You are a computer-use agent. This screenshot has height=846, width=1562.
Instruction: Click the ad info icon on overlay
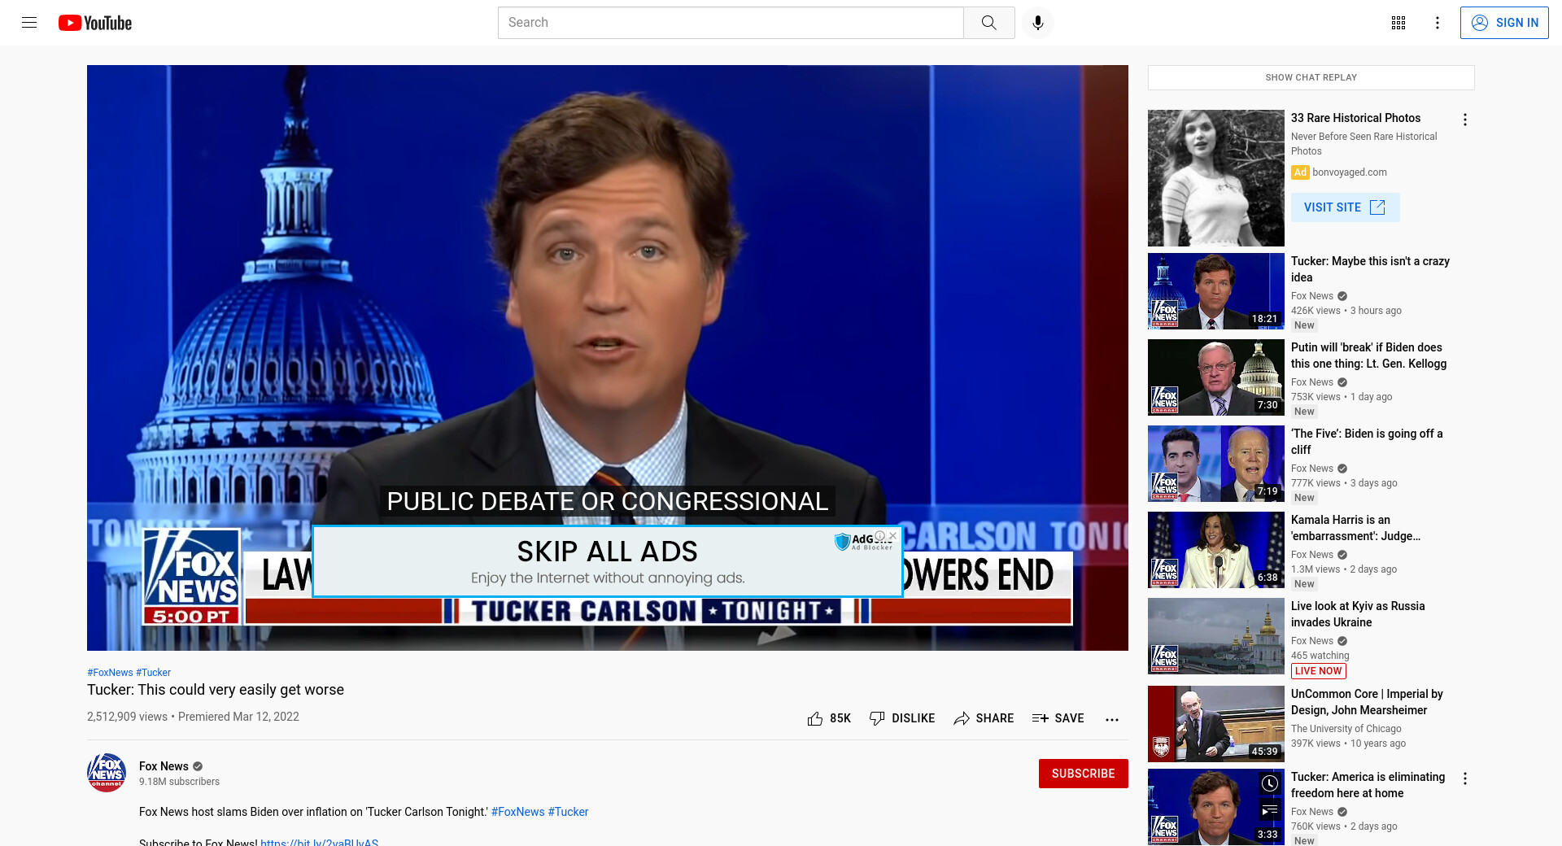click(x=879, y=536)
